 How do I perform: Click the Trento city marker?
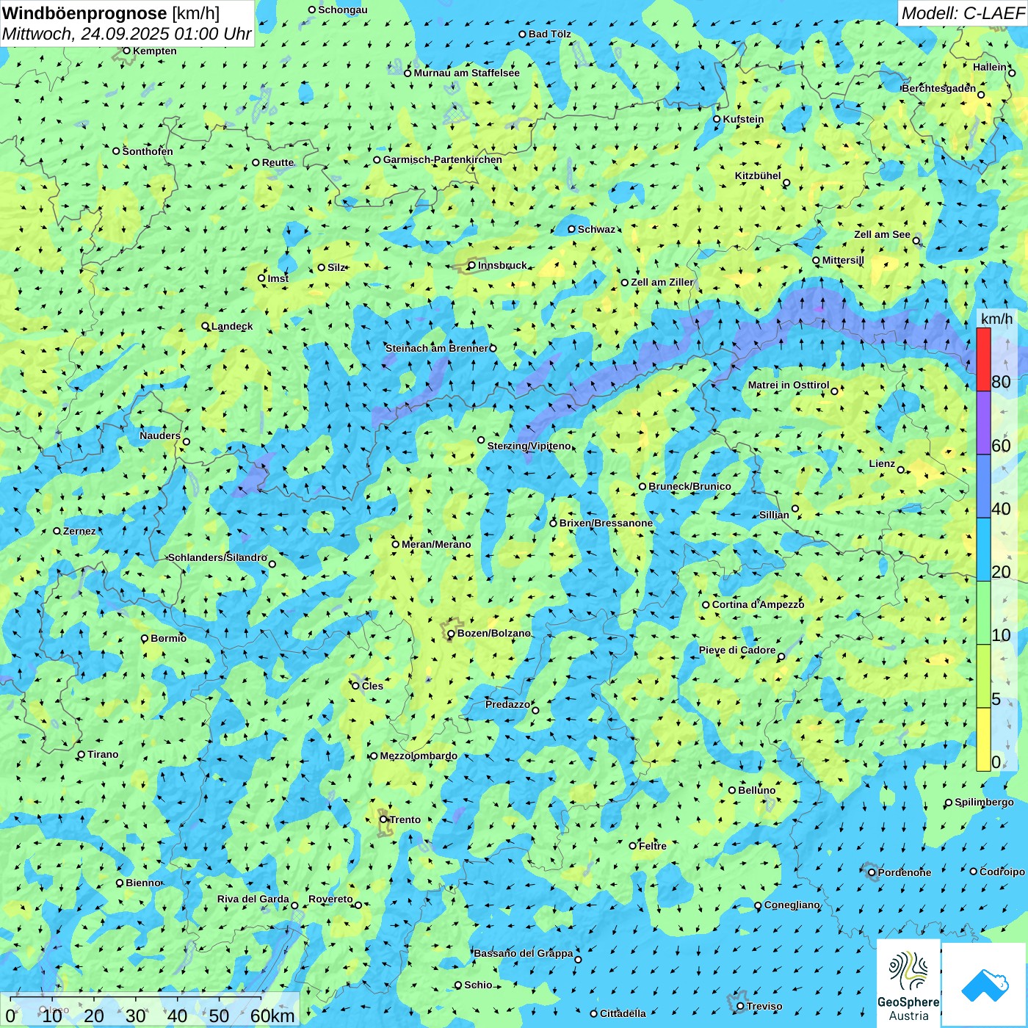(x=383, y=819)
